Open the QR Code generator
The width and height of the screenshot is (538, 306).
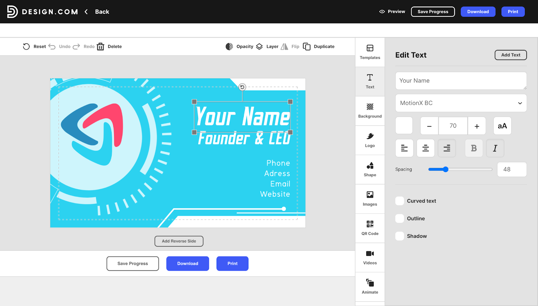pyautogui.click(x=370, y=228)
